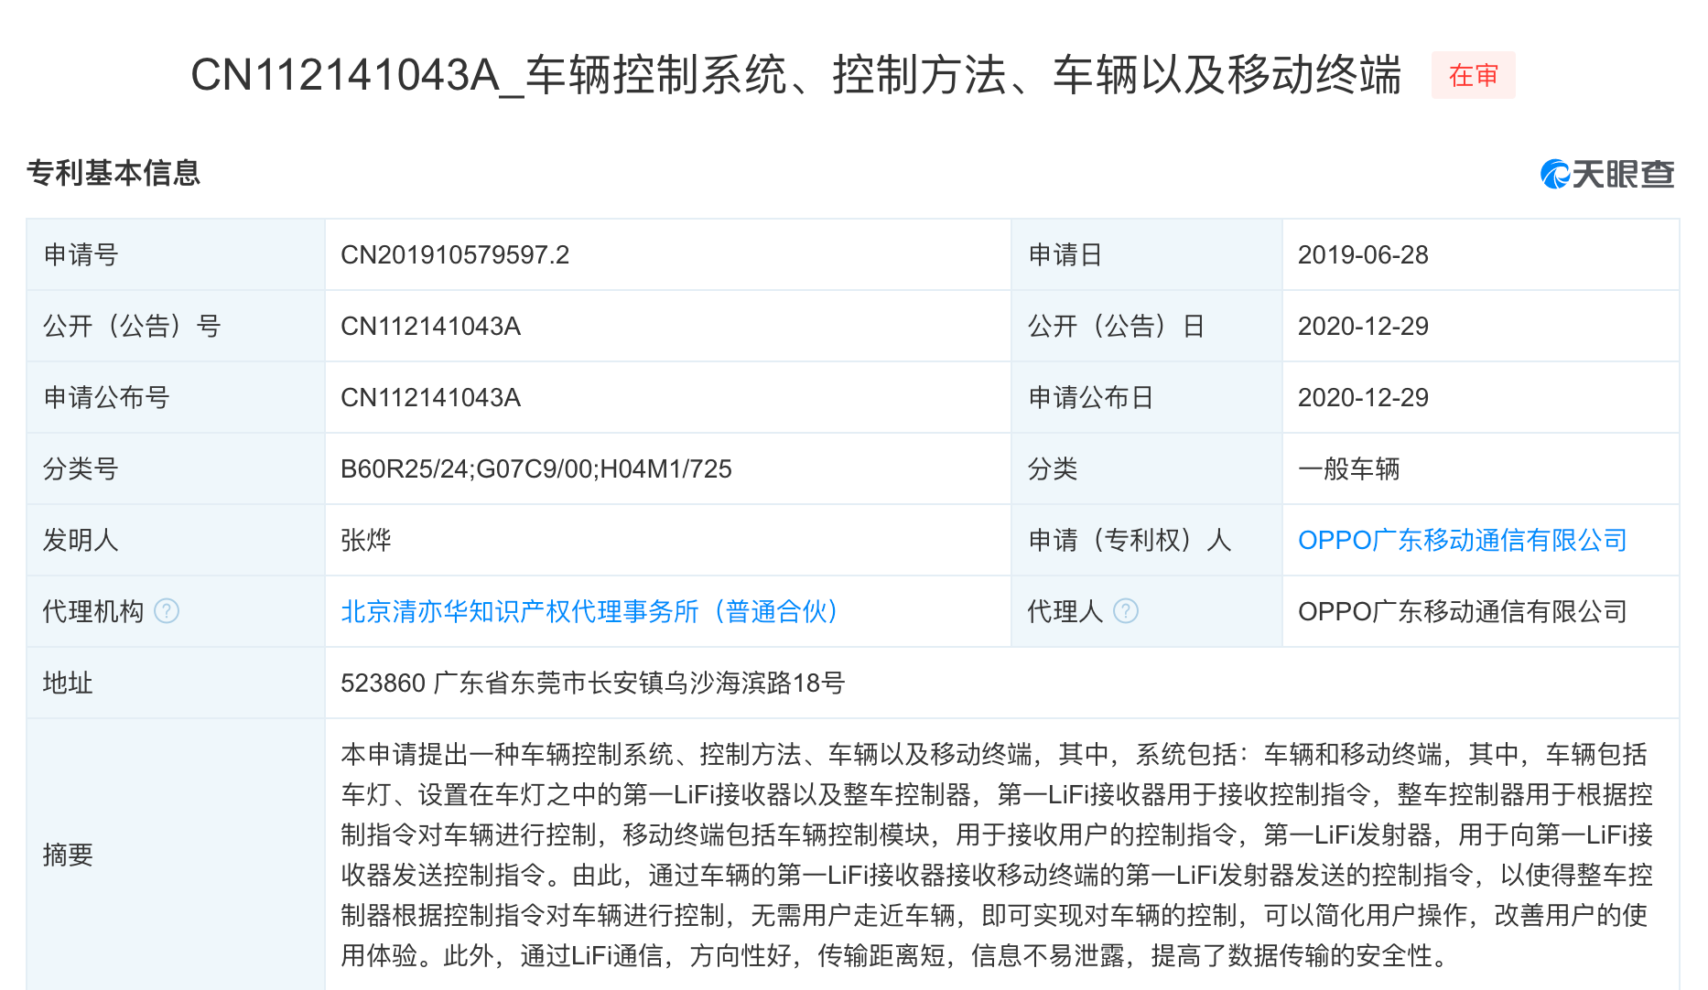
Task: Click the 公开（公告）日 label cell
Action: click(x=1147, y=327)
